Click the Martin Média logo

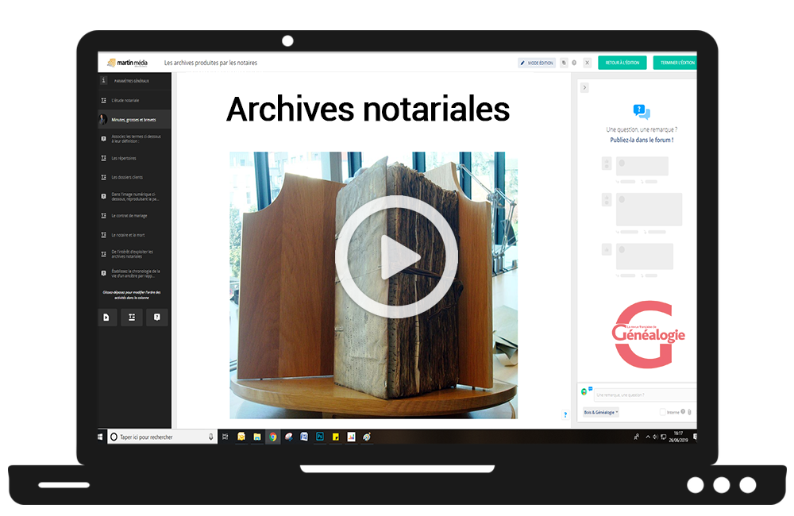(x=127, y=63)
